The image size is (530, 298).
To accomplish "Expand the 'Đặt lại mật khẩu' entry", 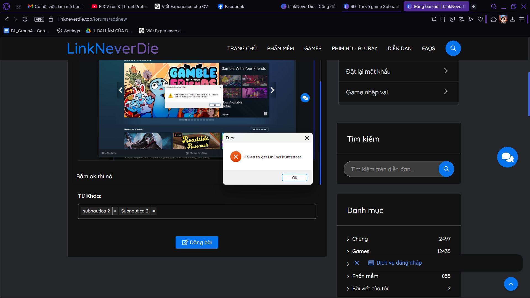I will [x=399, y=71].
